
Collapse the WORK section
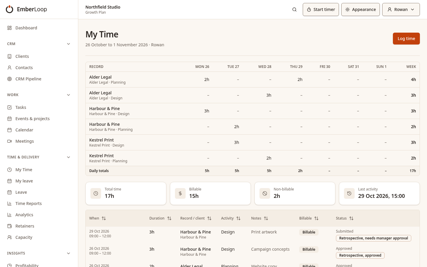click(x=68, y=95)
